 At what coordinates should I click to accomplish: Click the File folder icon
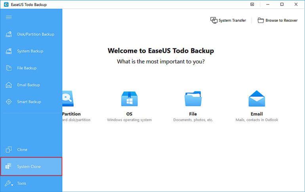pos(193,99)
